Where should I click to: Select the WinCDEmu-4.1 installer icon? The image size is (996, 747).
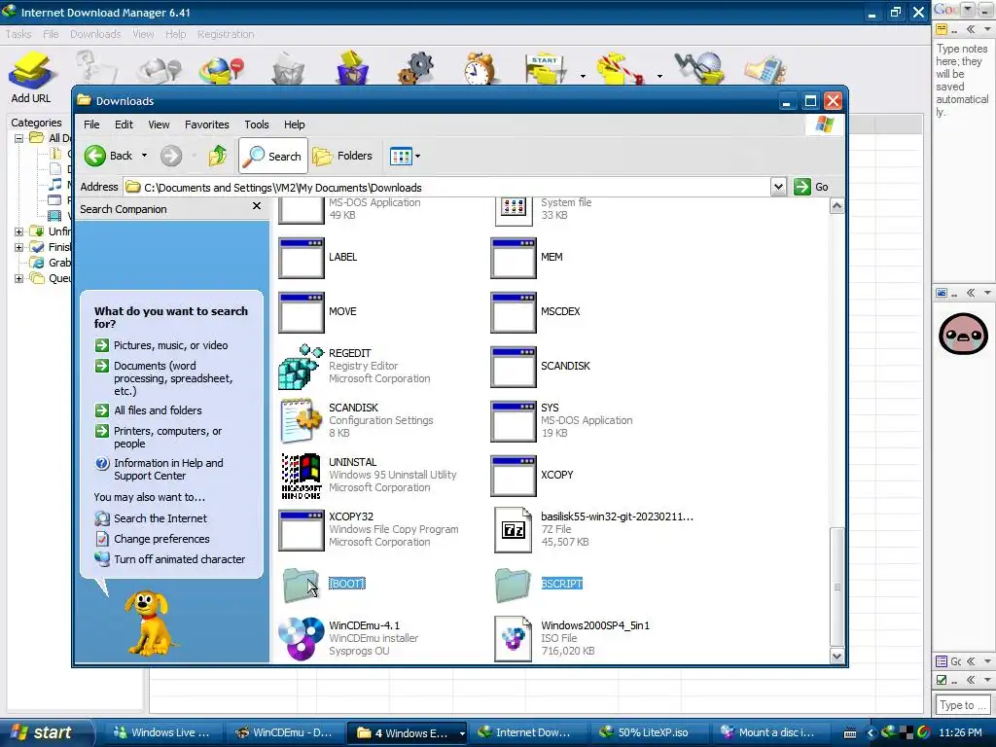tap(301, 638)
